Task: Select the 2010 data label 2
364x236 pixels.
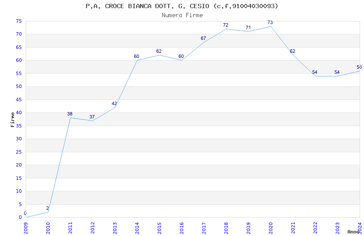Action: pyautogui.click(x=48, y=209)
